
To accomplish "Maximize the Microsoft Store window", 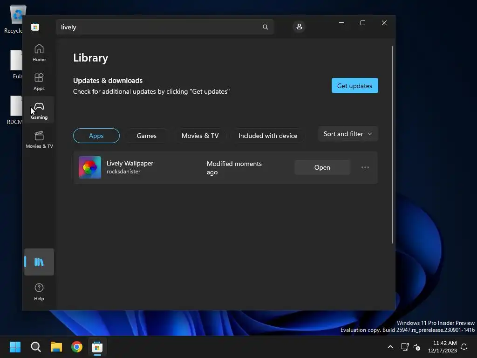I will 362,23.
